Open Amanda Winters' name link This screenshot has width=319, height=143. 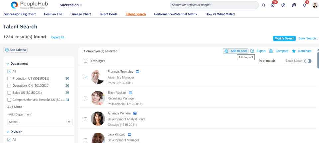pos(119,113)
